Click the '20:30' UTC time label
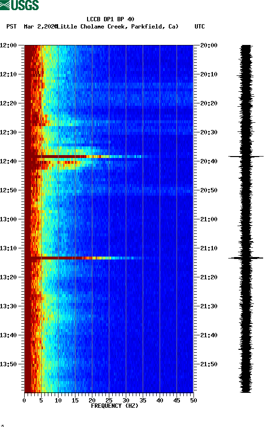The image size is (267, 431). (209, 132)
